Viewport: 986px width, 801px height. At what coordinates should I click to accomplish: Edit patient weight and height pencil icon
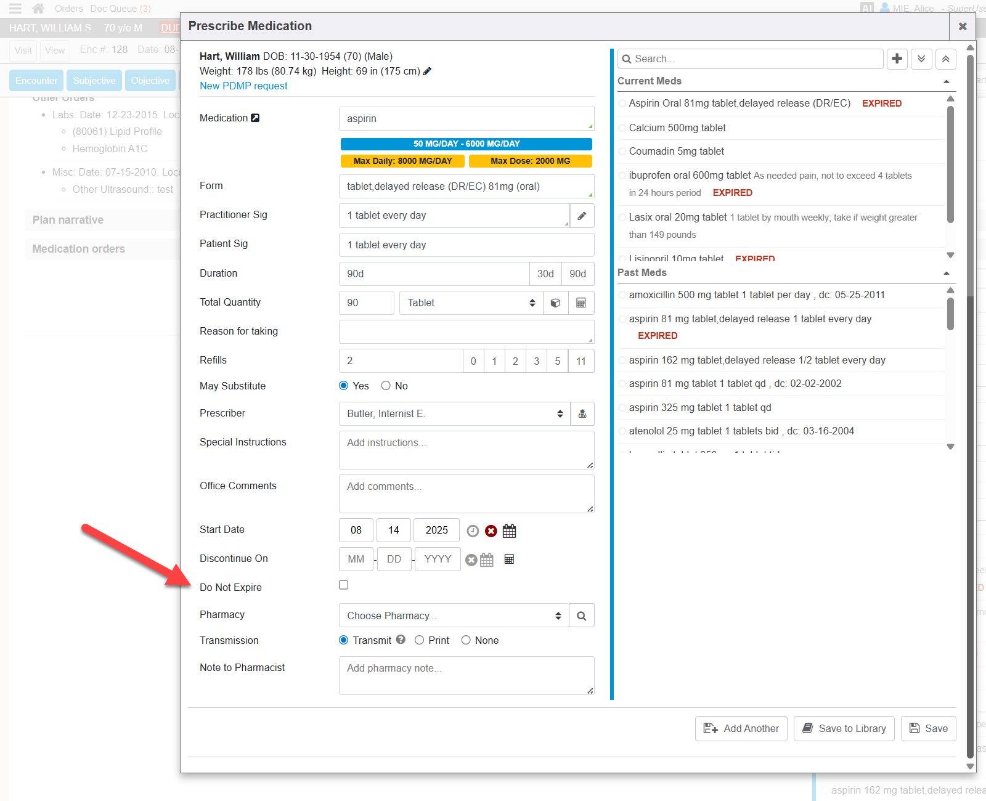[x=427, y=71]
